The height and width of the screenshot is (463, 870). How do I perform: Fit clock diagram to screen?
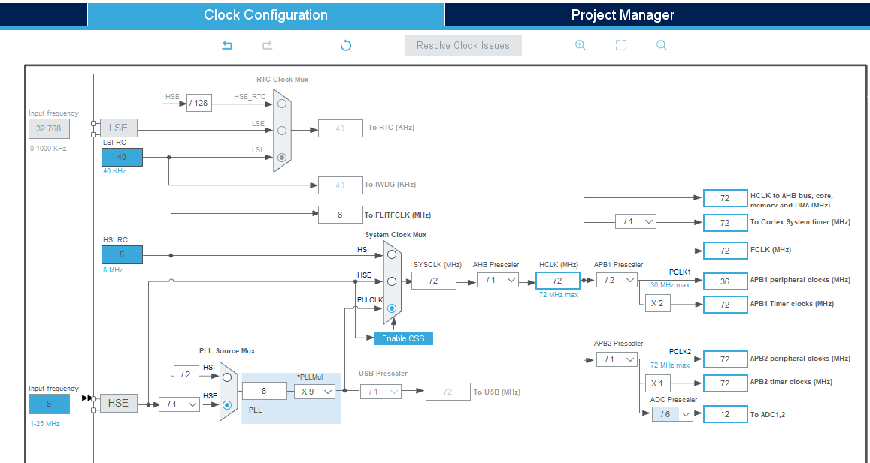click(x=621, y=46)
